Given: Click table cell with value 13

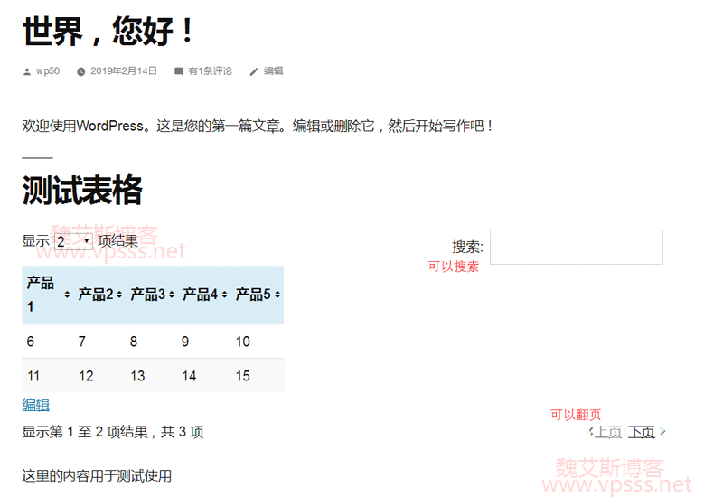Looking at the screenshot, I should (137, 376).
